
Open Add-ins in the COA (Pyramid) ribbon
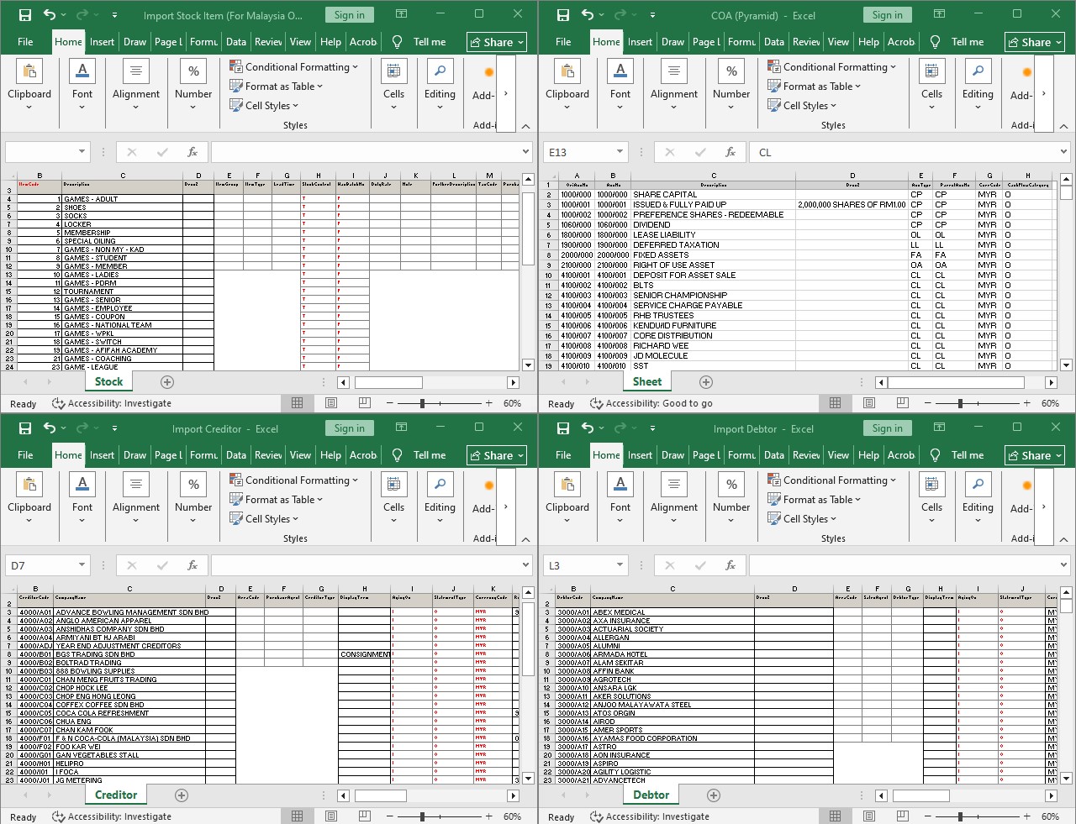coord(1022,84)
